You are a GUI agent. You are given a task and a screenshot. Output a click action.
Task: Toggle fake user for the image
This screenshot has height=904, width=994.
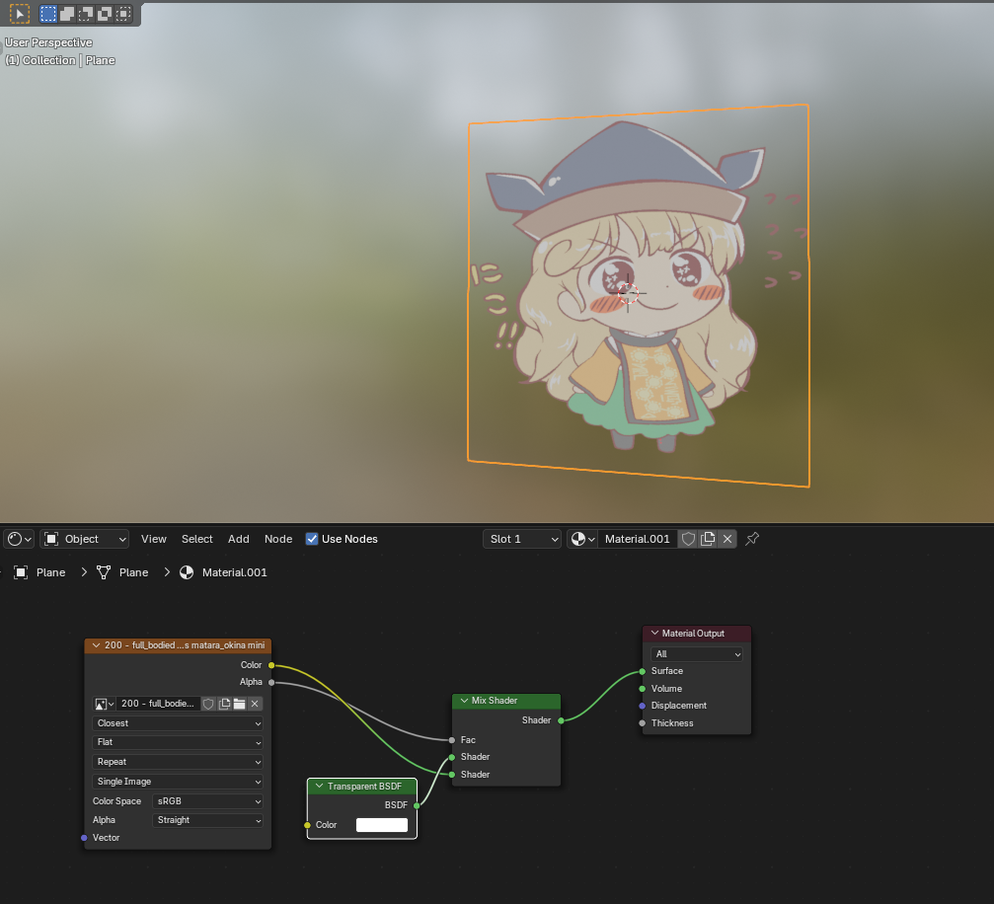tap(208, 704)
